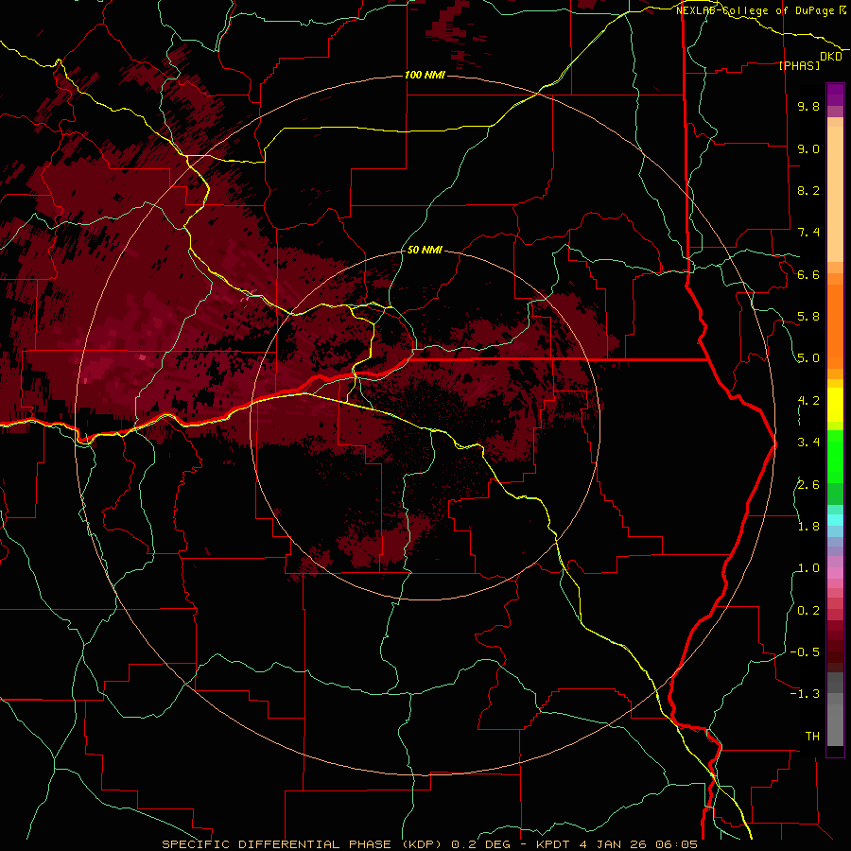Click the 7.4 value on the color scale

[808, 233]
